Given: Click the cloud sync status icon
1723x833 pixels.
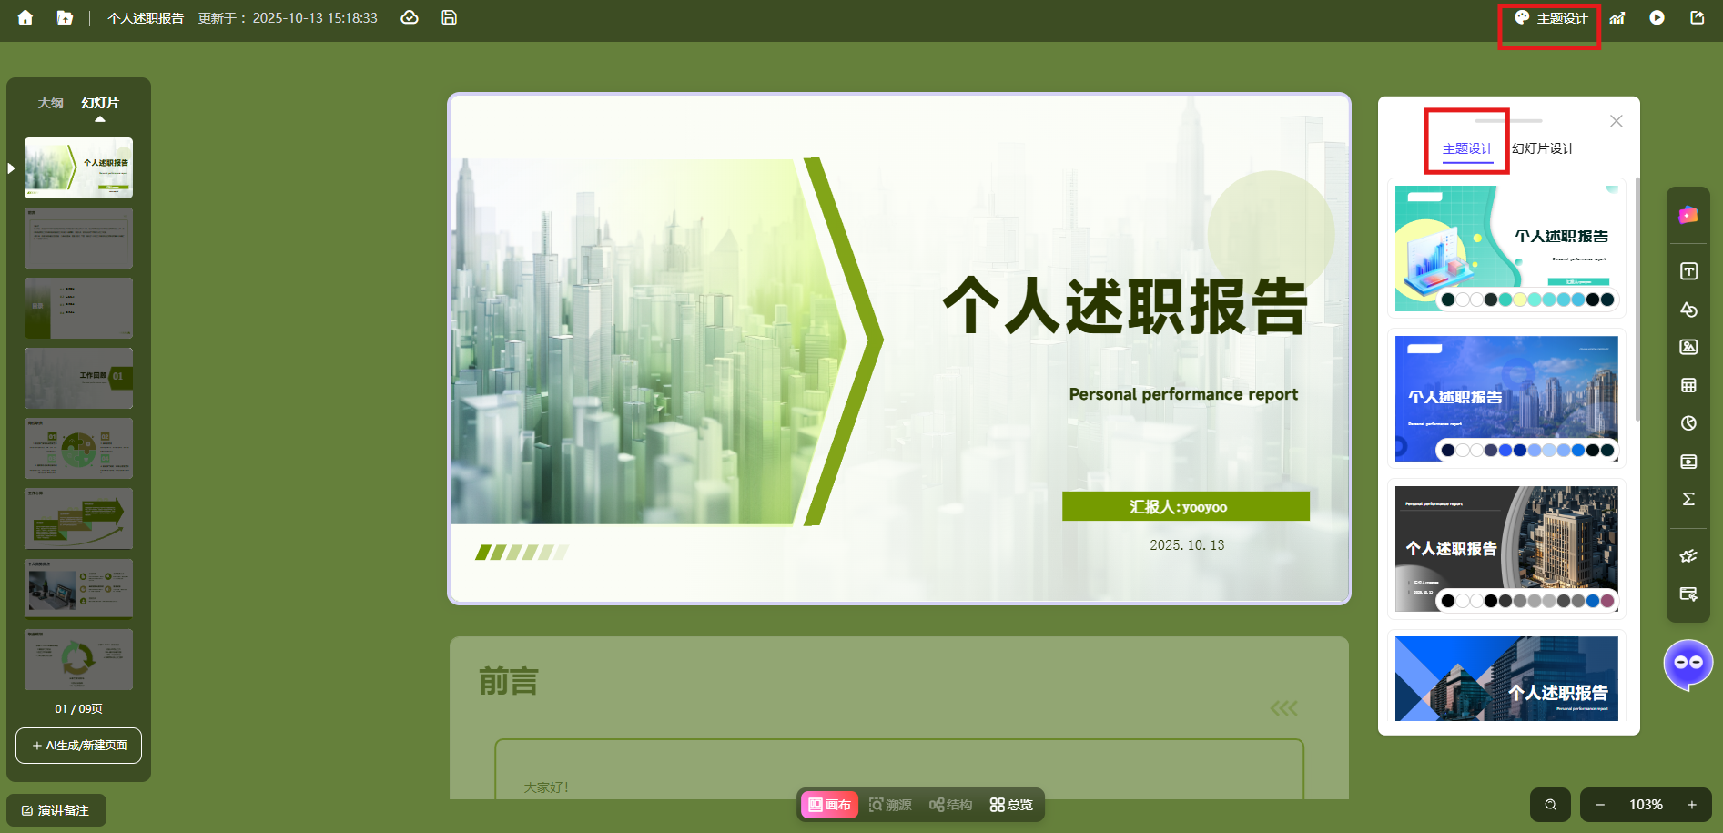Looking at the screenshot, I should [410, 18].
